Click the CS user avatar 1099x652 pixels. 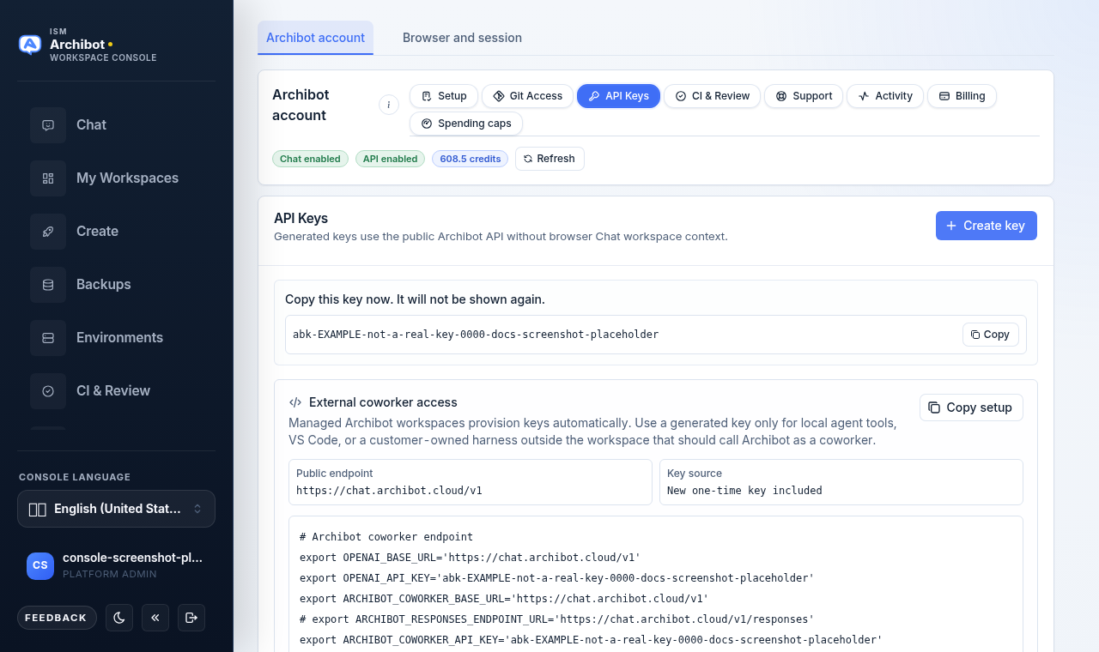40,565
